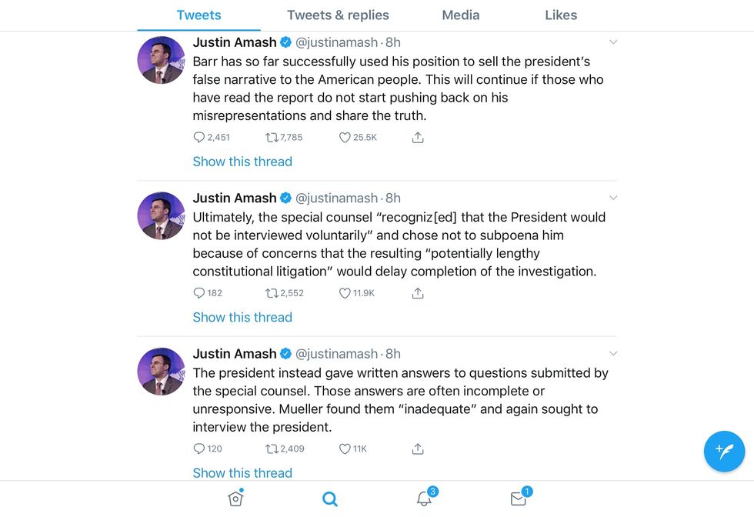754x517 pixels.
Task: Like the tweet with 25.5K likes
Action: click(x=345, y=138)
